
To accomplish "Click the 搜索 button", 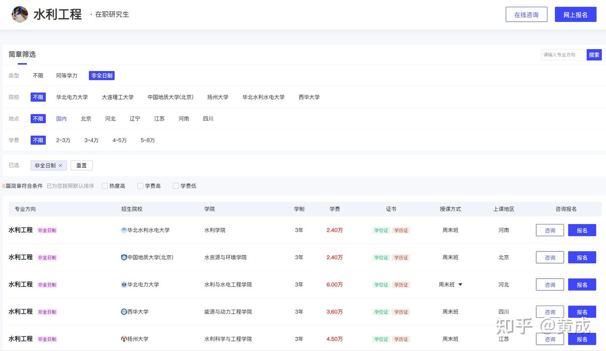I will click(594, 55).
